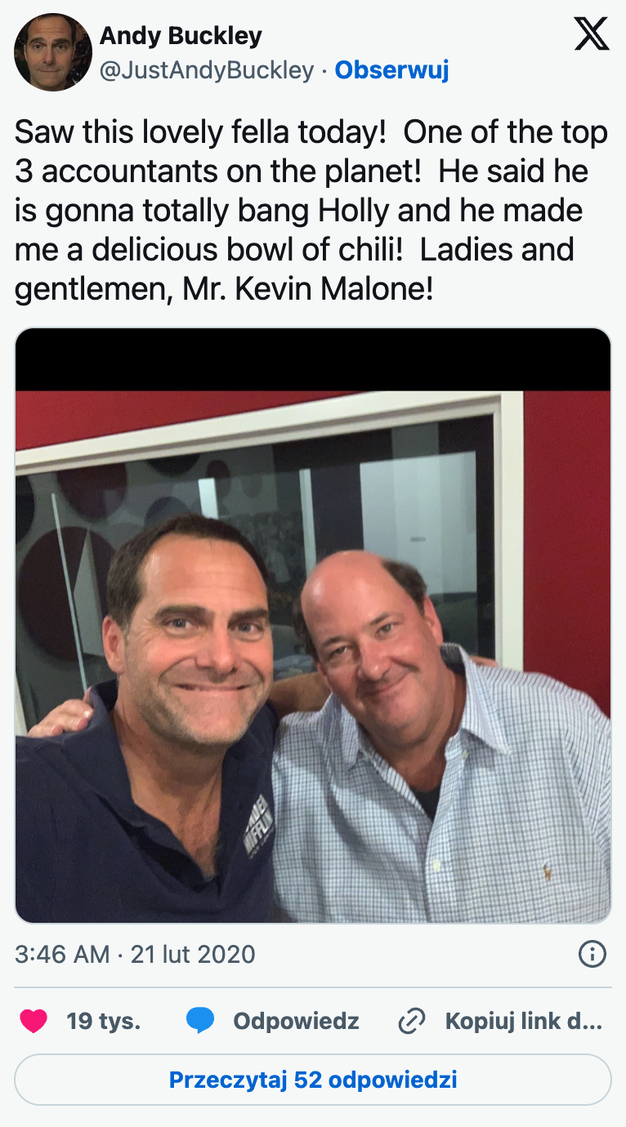Click the chain link copy icon

[412, 1021]
